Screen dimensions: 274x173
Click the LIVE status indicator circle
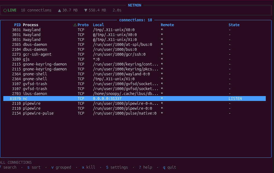(x=5, y=10)
